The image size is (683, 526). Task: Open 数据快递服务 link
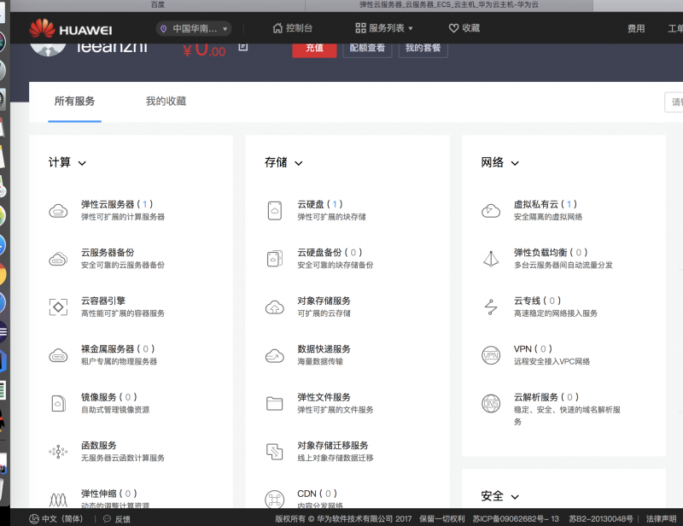[x=324, y=348]
